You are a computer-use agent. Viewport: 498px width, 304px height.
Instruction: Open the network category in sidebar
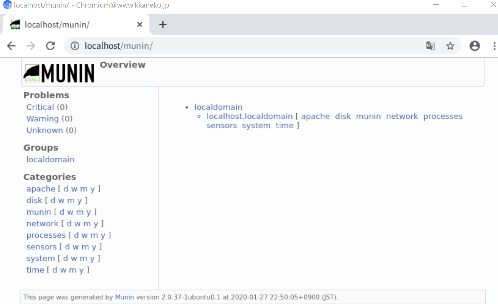[42, 224]
